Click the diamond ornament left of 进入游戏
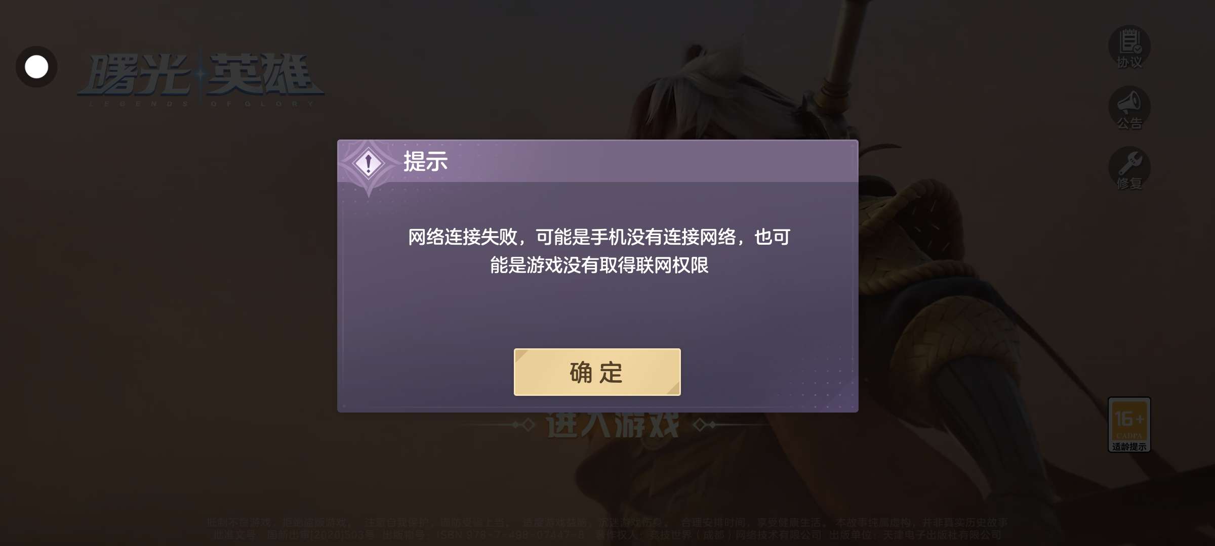The image size is (1215, 546). [x=524, y=425]
